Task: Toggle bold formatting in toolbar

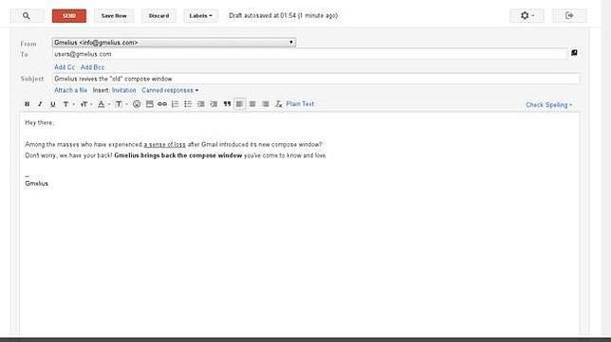Action: (x=27, y=104)
